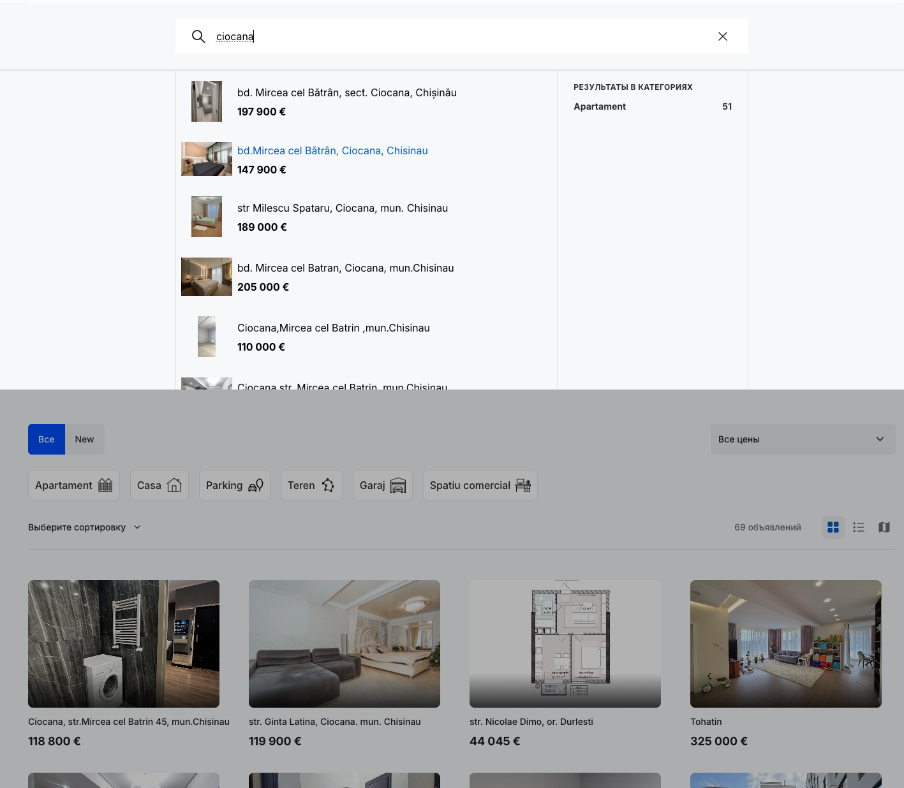Open 'bd. Mircea cel Batran, Ciocana, mun.Chisinau' result
Viewport: 904px width, 788px height.
pyautogui.click(x=346, y=268)
